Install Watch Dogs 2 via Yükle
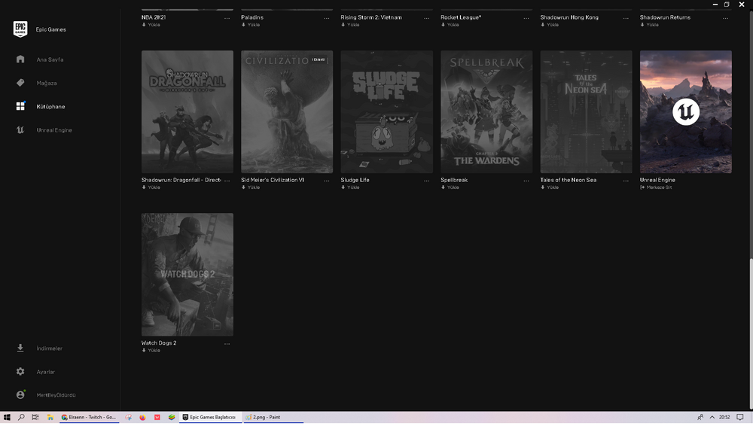The height and width of the screenshot is (438, 753). (x=151, y=350)
